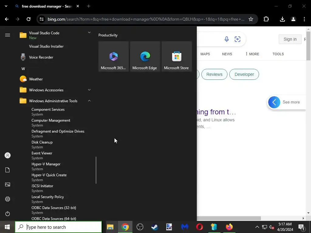Screen dimensions: 311x233
Task: Select the MAPS tab on Bing
Action: (x=205, y=54)
